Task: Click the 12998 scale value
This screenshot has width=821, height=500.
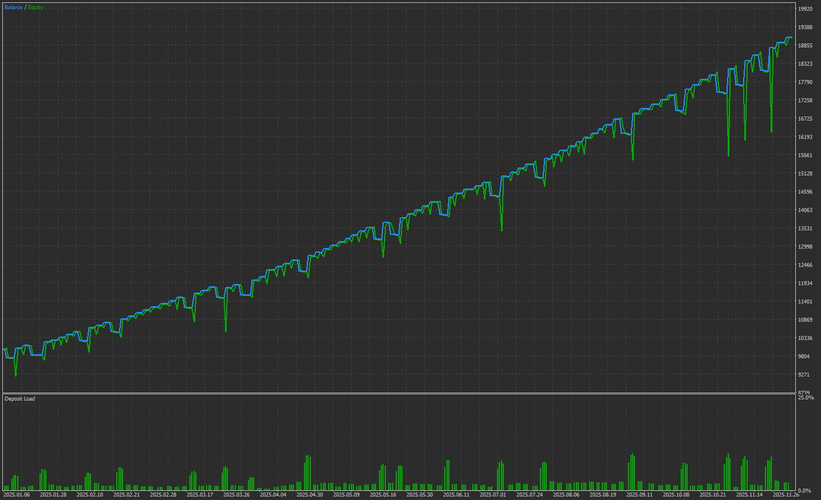Action: pyautogui.click(x=806, y=247)
